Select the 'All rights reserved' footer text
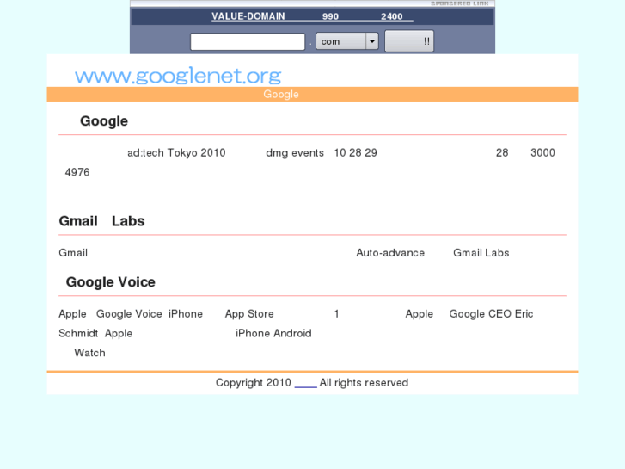 364,383
